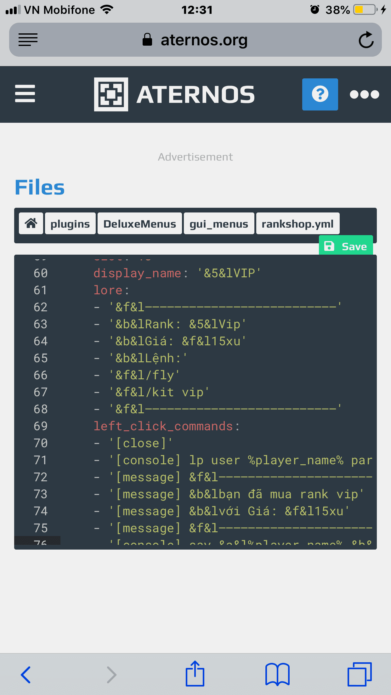Go to files home directory icon
This screenshot has height=695, width=391.
[x=31, y=223]
